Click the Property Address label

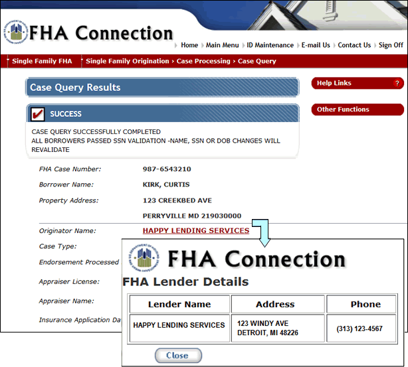(68, 200)
